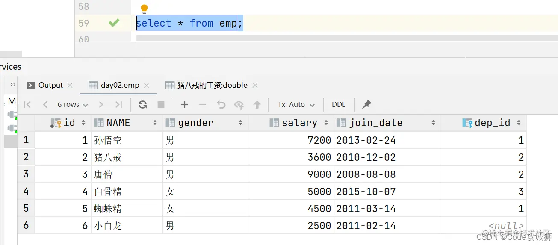Screen dimensions: 558x245
Task: Sort by the id column header
Action: click(63, 123)
